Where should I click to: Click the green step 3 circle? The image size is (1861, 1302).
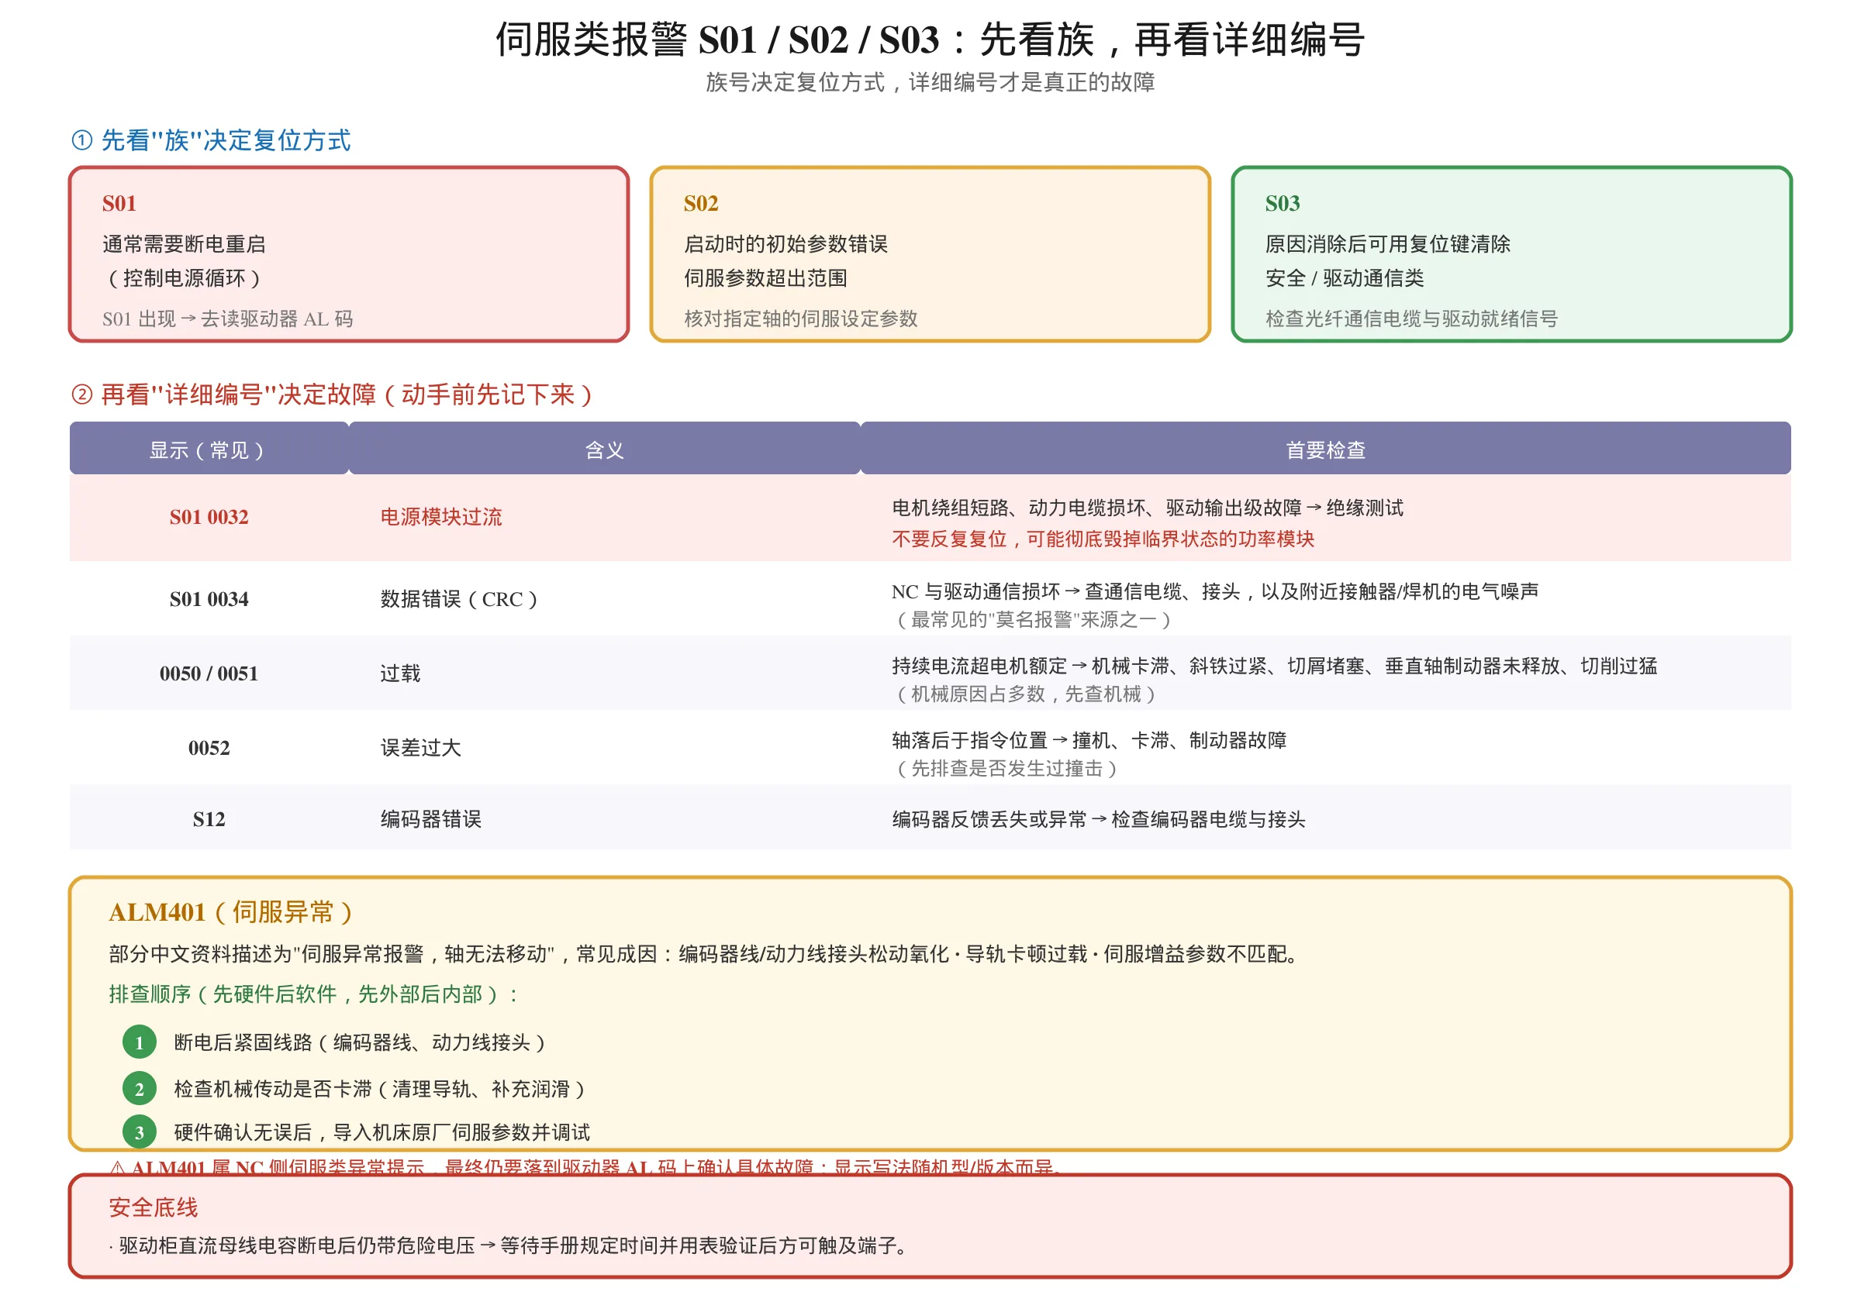tap(140, 1131)
